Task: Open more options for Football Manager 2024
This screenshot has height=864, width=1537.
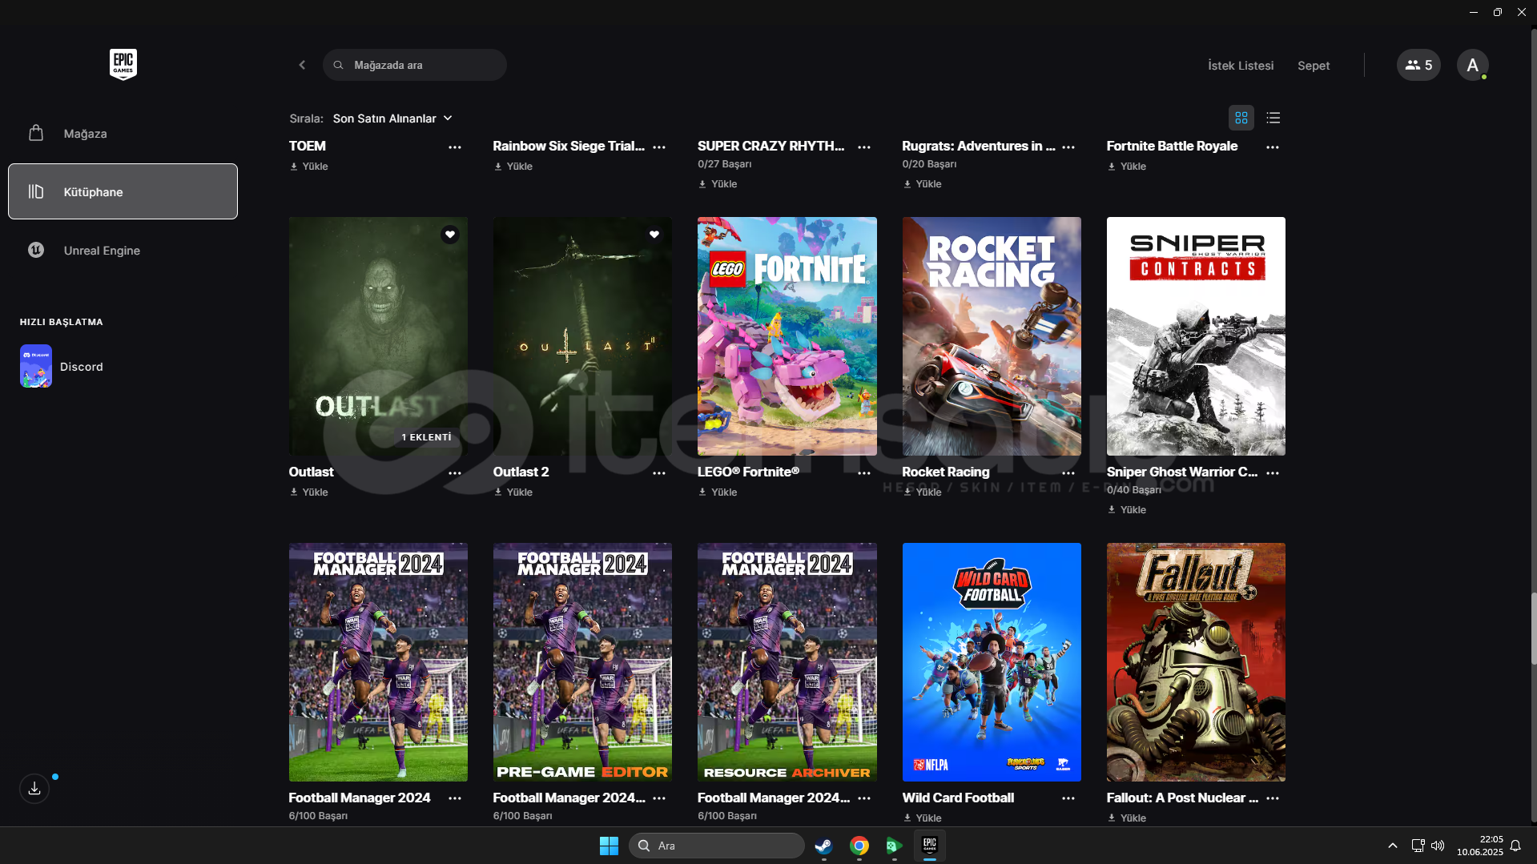Action: coord(455,798)
